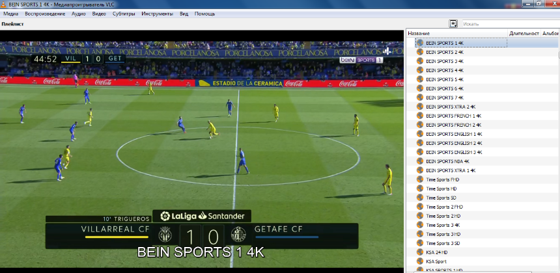Select the BEIN SPORTS 4 4K playlist entry
560x273 pixels.
coord(445,71)
